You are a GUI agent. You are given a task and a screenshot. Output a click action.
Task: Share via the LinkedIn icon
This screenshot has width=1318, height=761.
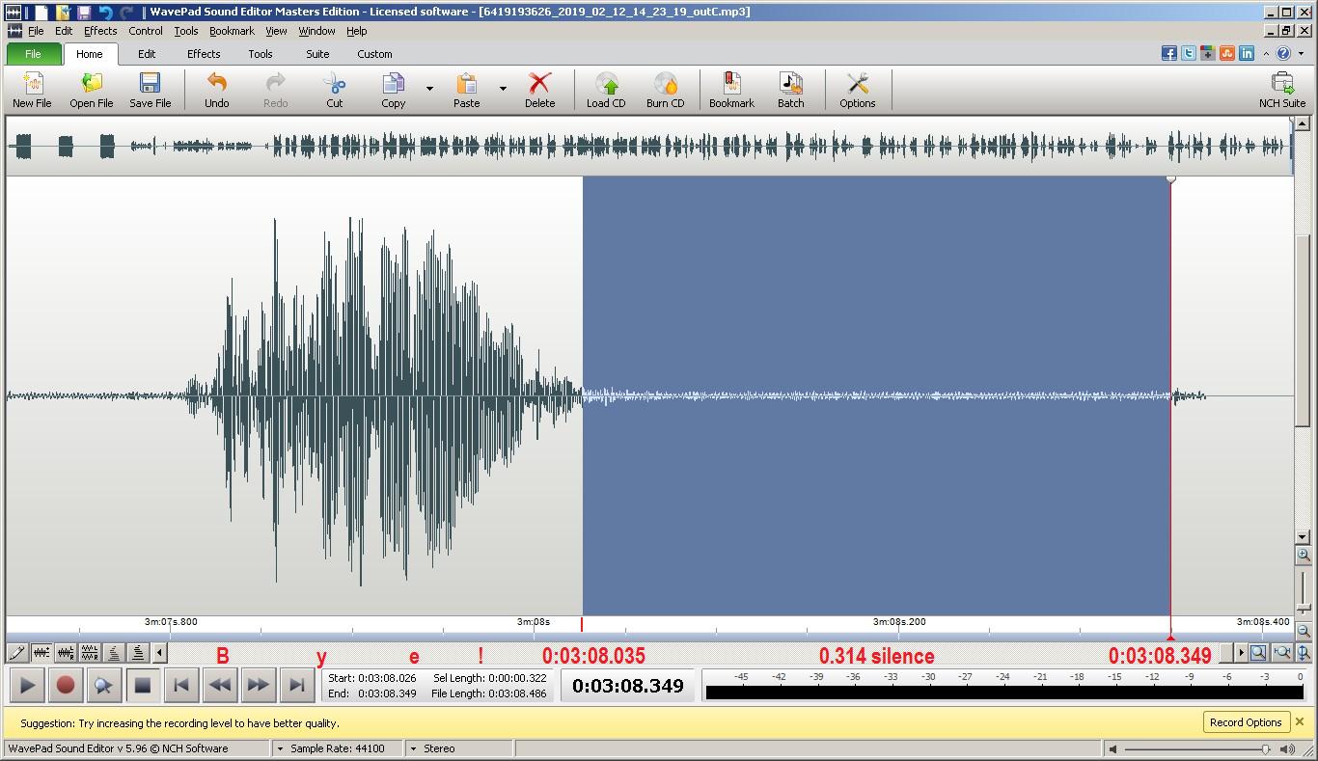[1247, 54]
